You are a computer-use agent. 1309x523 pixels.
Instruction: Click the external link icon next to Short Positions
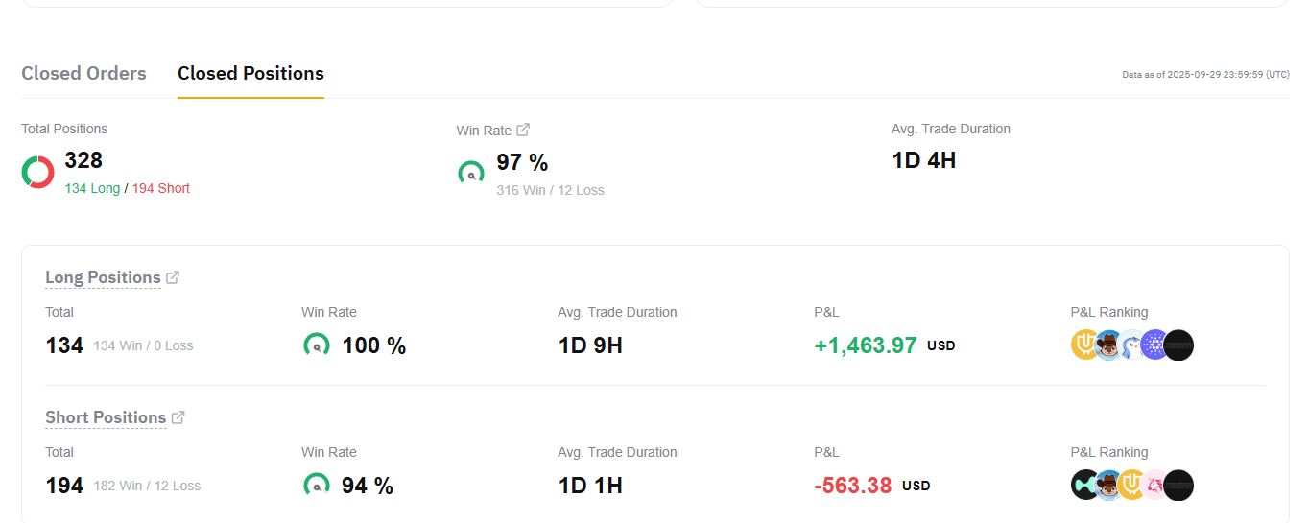coord(178,417)
